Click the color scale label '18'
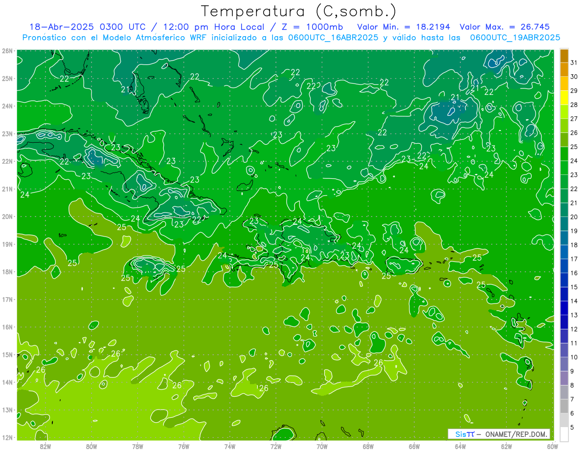Image resolution: width=587 pixels, height=453 pixels. [x=574, y=245]
